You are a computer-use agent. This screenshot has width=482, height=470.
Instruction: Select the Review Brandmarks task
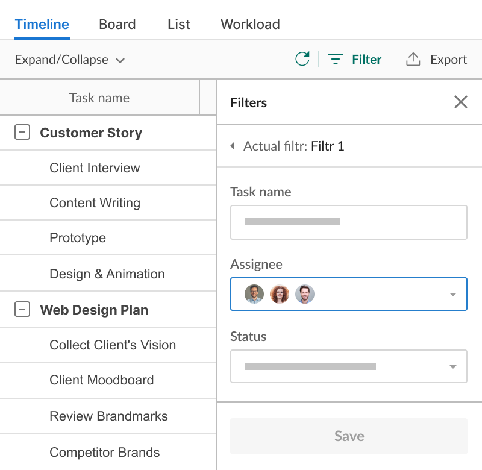(108, 416)
